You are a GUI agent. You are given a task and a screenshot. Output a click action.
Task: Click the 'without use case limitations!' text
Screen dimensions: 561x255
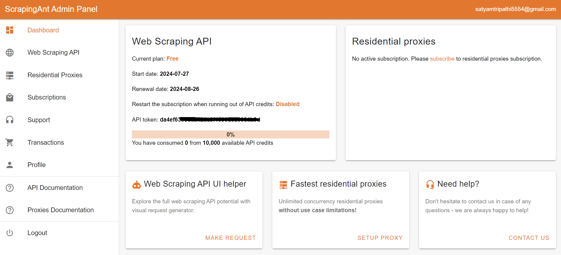click(x=318, y=210)
